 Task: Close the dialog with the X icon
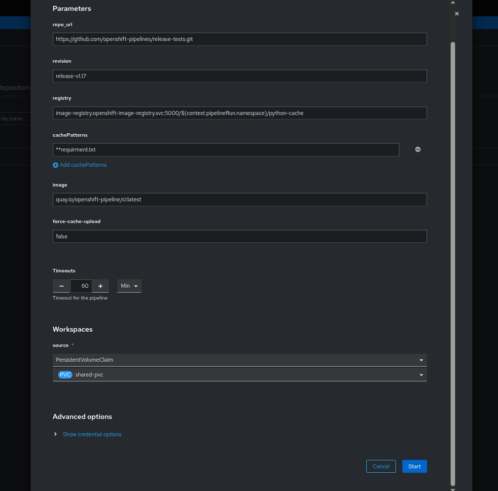coord(457,14)
